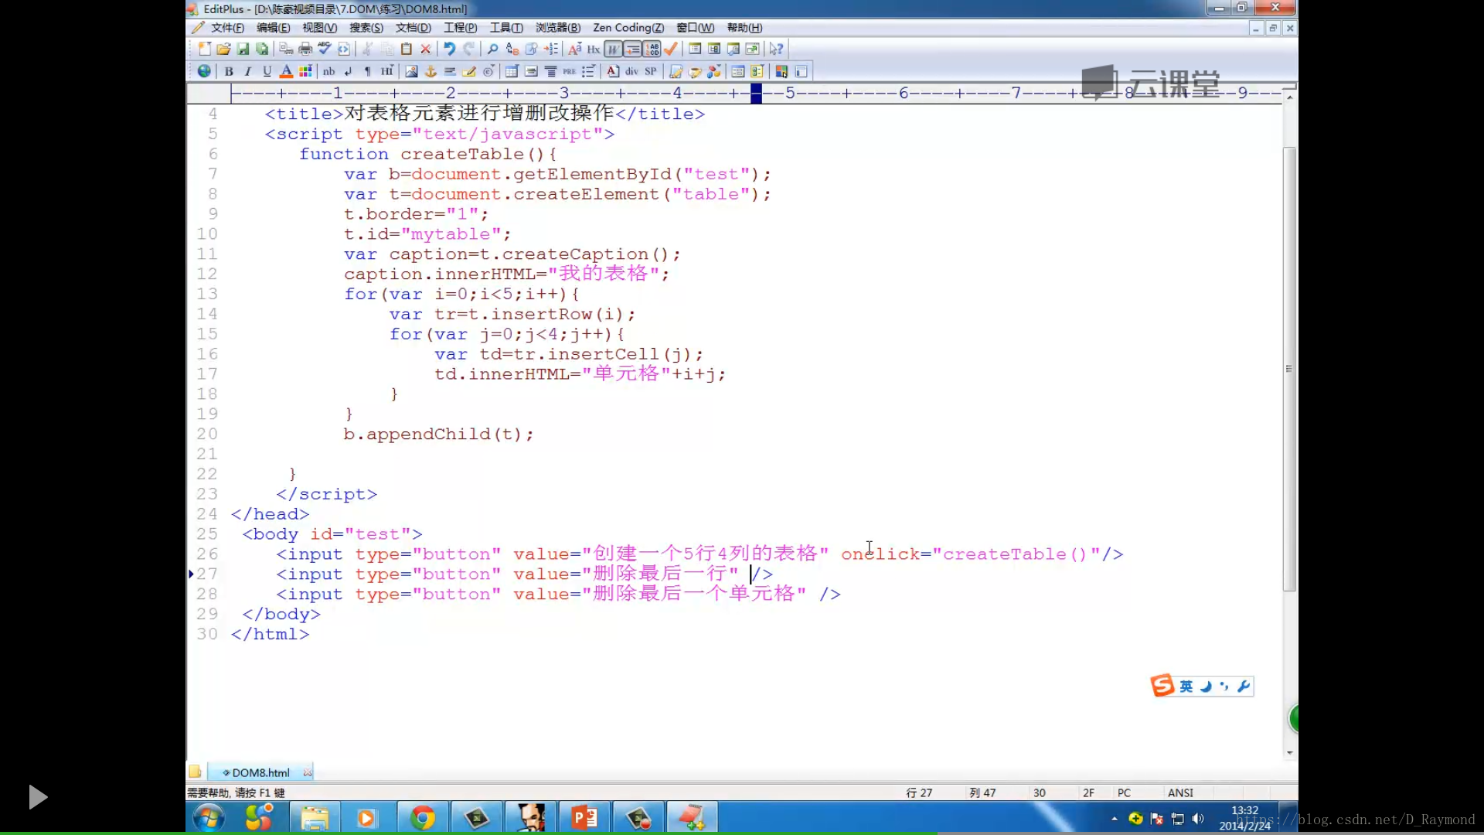1484x835 pixels.
Task: Open the 文件(F) menu
Action: (227, 28)
